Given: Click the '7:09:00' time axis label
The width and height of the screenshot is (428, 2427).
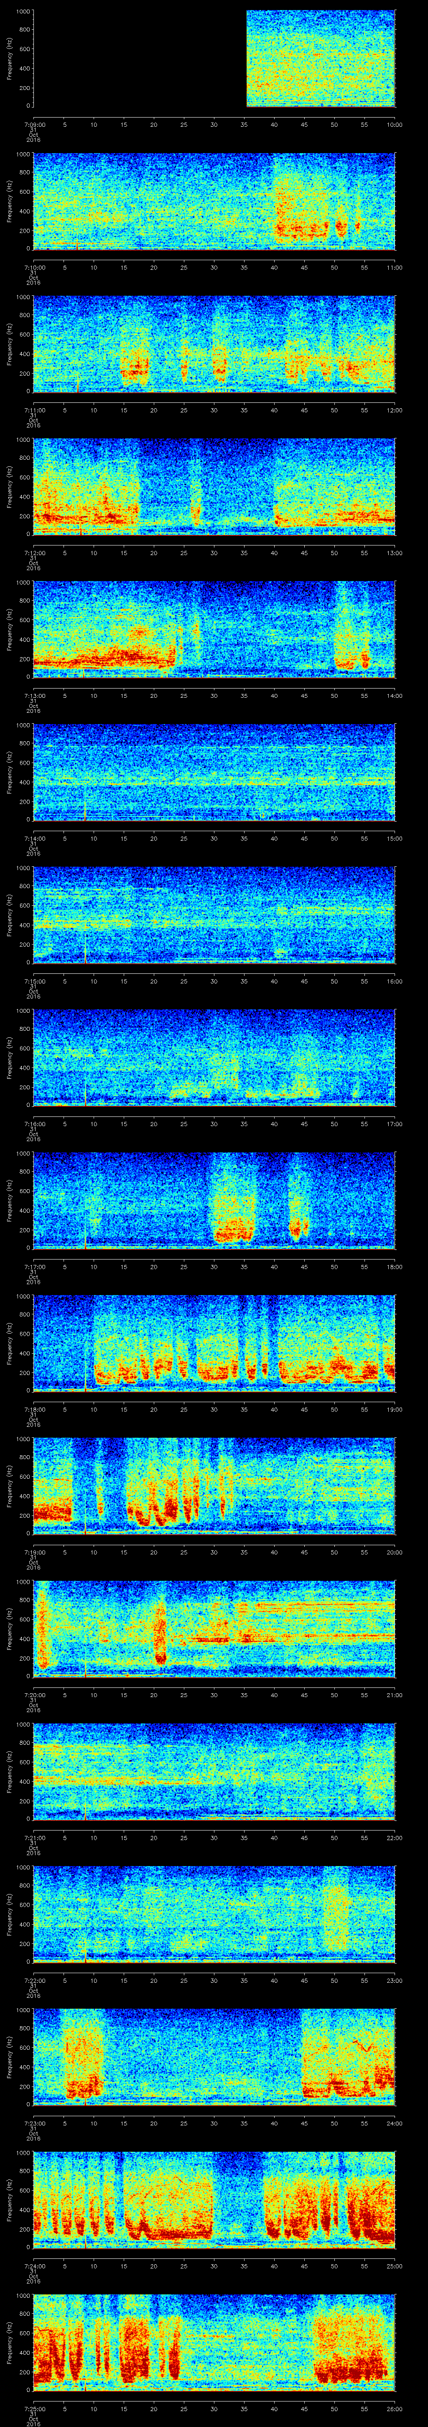Looking at the screenshot, I should point(34,124).
